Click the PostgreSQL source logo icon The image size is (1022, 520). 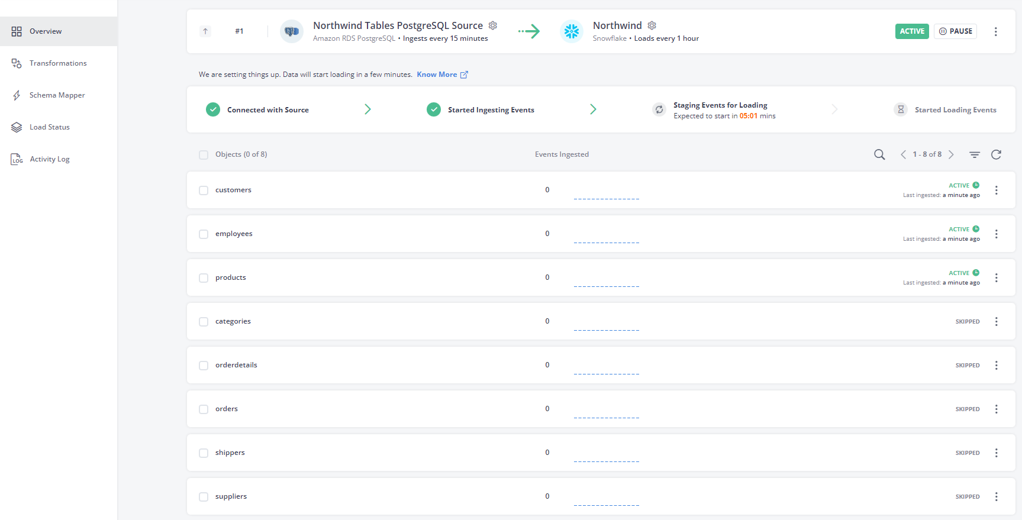click(291, 31)
